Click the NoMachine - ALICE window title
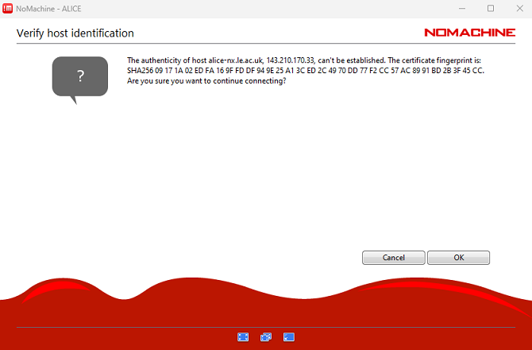 pos(48,9)
